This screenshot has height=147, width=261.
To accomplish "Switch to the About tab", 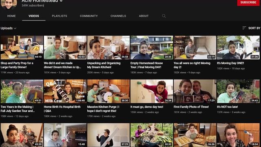I will [x=144, y=16].
